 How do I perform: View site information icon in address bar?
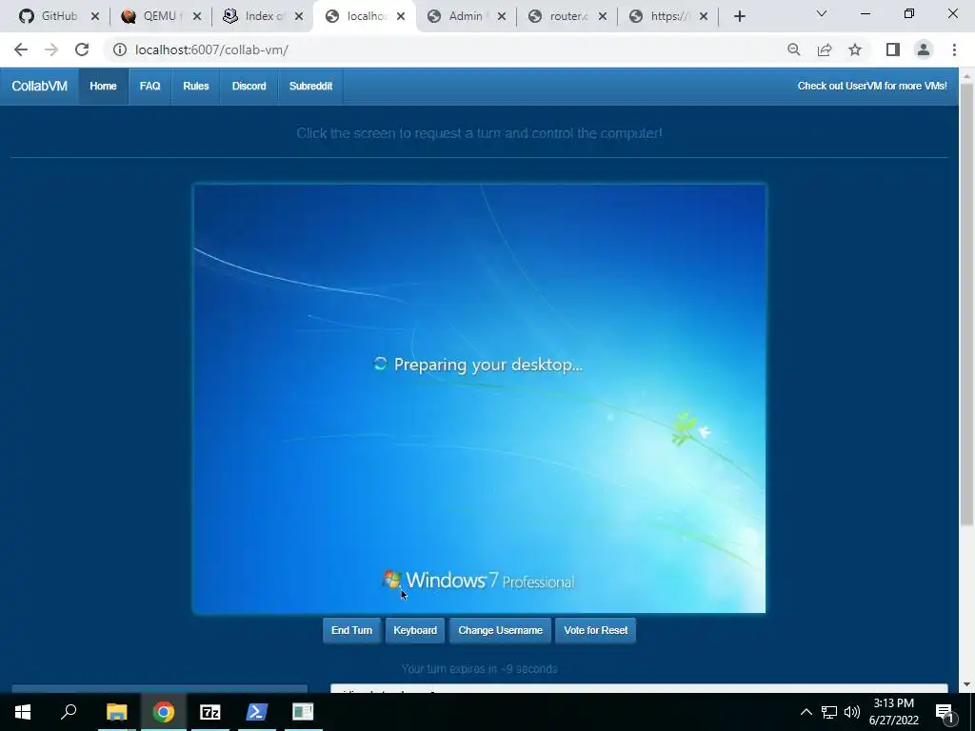tap(119, 49)
